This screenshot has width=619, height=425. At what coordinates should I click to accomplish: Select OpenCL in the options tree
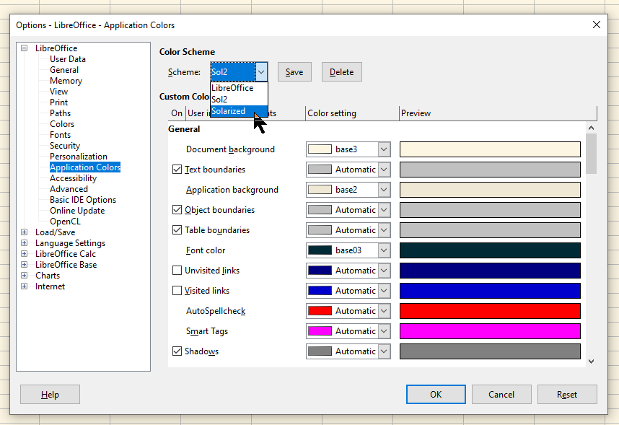point(65,222)
